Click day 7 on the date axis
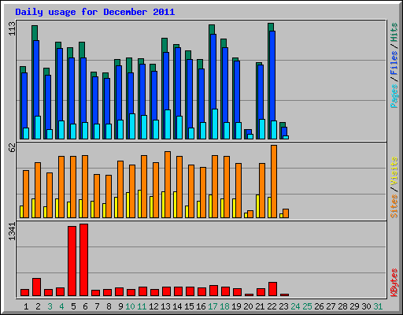This screenshot has height=315, width=403. pyautogui.click(x=97, y=306)
